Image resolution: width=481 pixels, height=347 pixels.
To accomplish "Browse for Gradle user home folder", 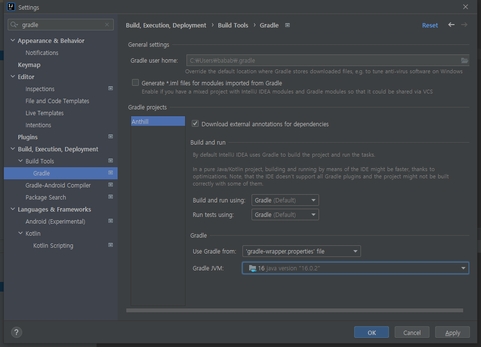I will click(465, 60).
